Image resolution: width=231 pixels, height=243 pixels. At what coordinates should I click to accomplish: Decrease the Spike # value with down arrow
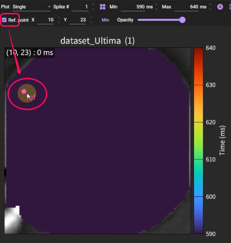point(93,9)
